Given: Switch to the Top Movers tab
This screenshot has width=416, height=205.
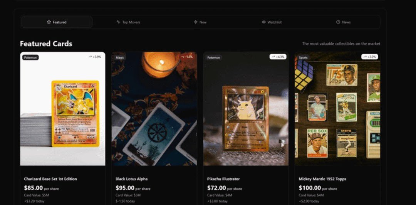Looking at the screenshot, I should click(128, 22).
